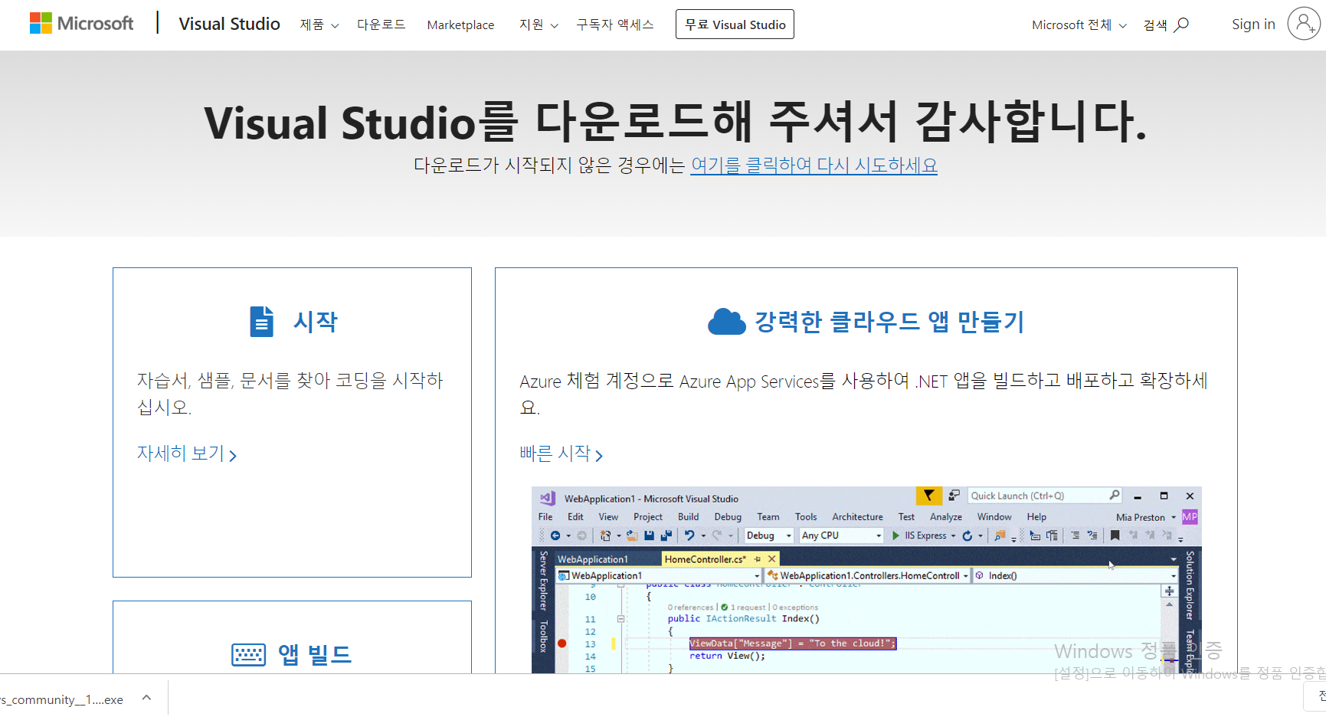
Task: Click the 무료 Visual Studio button
Action: (735, 25)
